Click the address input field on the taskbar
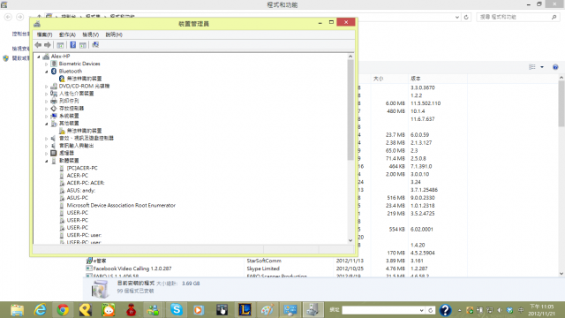Viewport: 565px width, 318px height. 380,310
